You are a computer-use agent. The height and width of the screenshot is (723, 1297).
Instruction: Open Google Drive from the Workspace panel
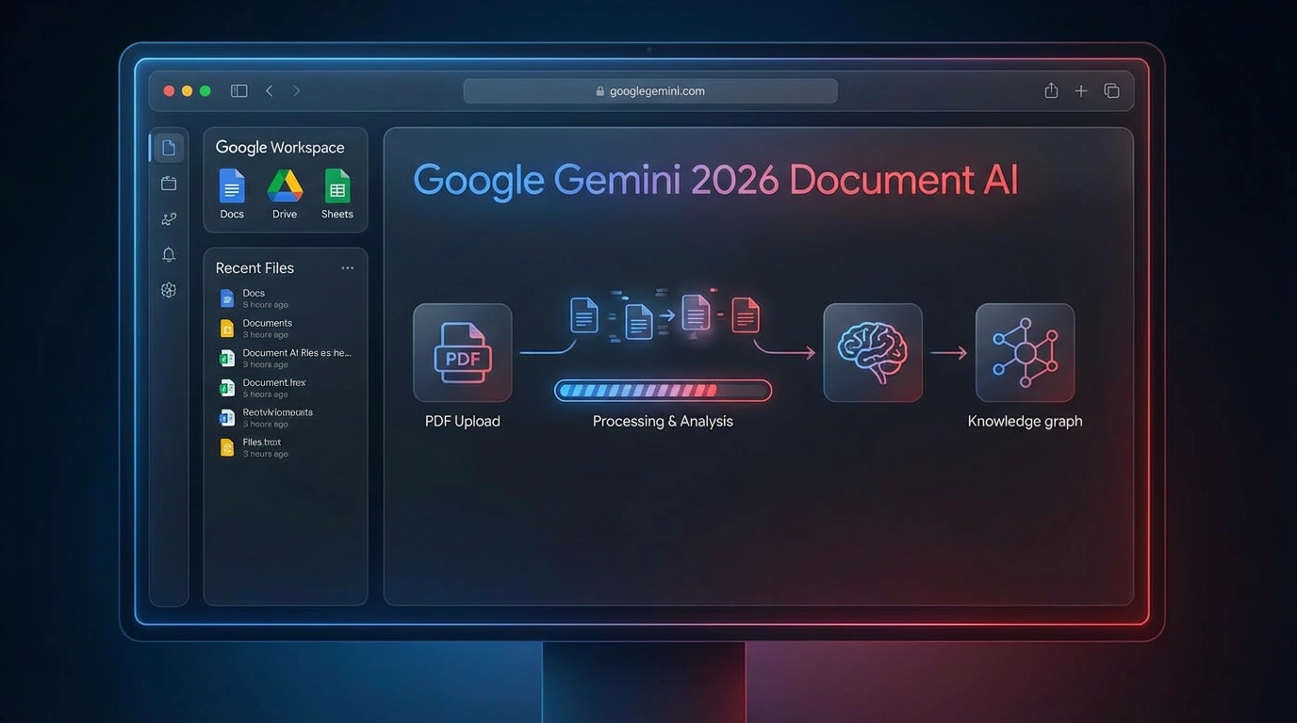(284, 189)
